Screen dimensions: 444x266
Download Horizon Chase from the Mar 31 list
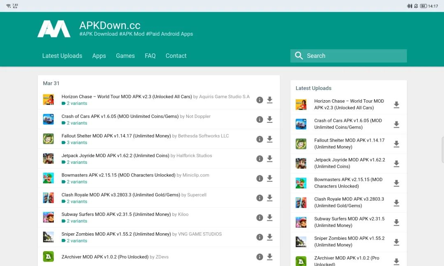click(270, 100)
